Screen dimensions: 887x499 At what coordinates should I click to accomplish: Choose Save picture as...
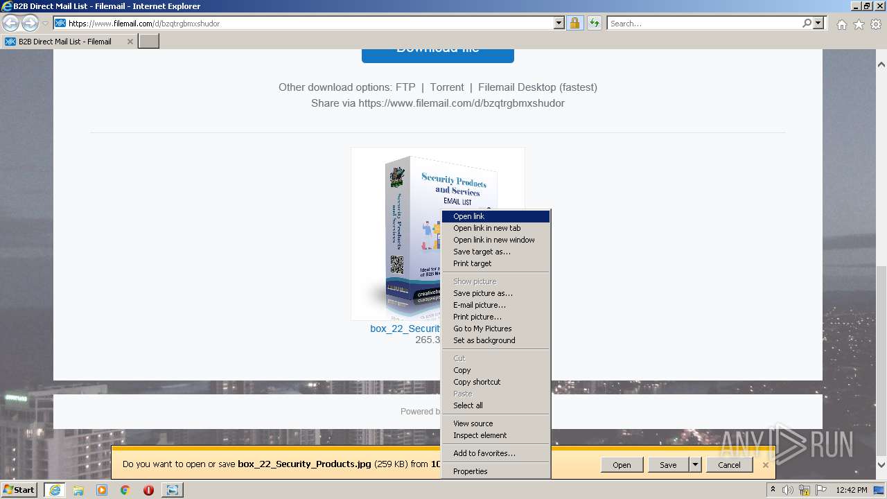click(x=496, y=293)
